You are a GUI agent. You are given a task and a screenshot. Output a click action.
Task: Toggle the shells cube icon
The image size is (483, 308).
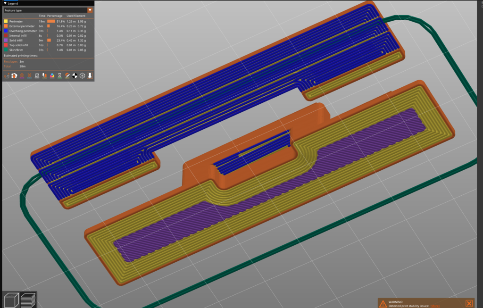82,75
